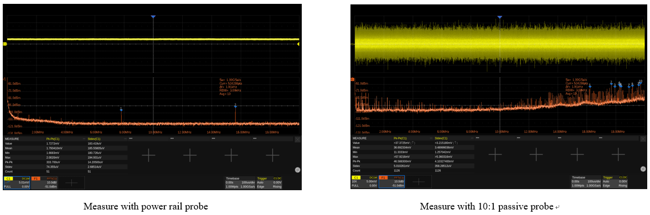650x215 pixels.
Task: Add measurement in empty slot beside Stdev(C1), power rail
Action: [x=148, y=155]
